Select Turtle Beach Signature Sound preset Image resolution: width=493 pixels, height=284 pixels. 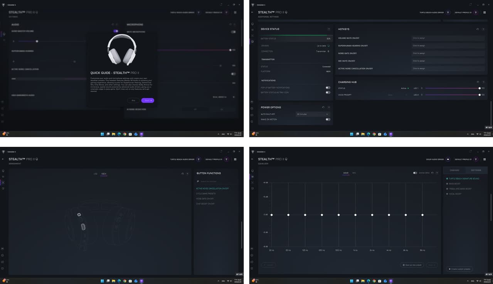point(463,178)
